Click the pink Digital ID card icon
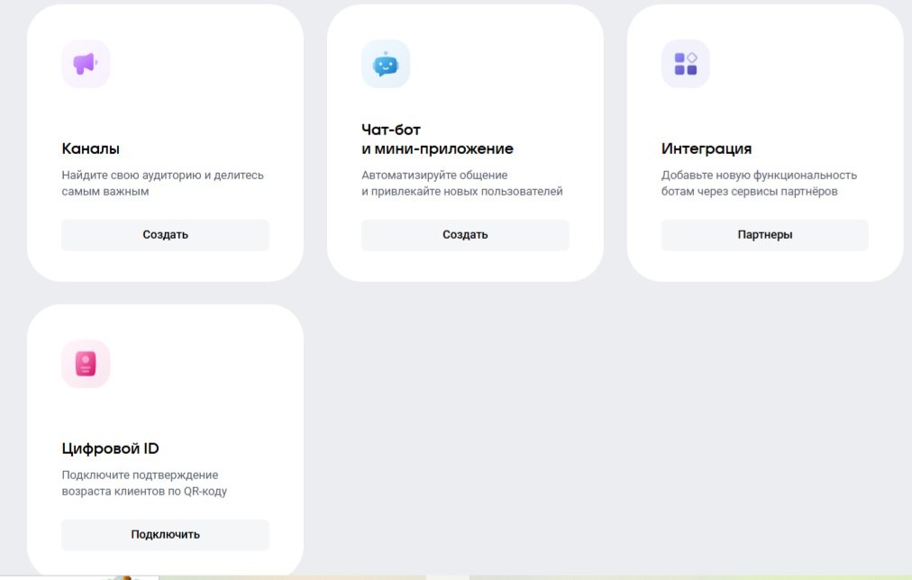 (86, 364)
